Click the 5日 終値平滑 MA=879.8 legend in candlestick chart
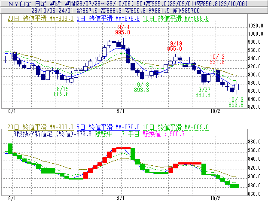The image size is (268, 204). pos(108,18)
